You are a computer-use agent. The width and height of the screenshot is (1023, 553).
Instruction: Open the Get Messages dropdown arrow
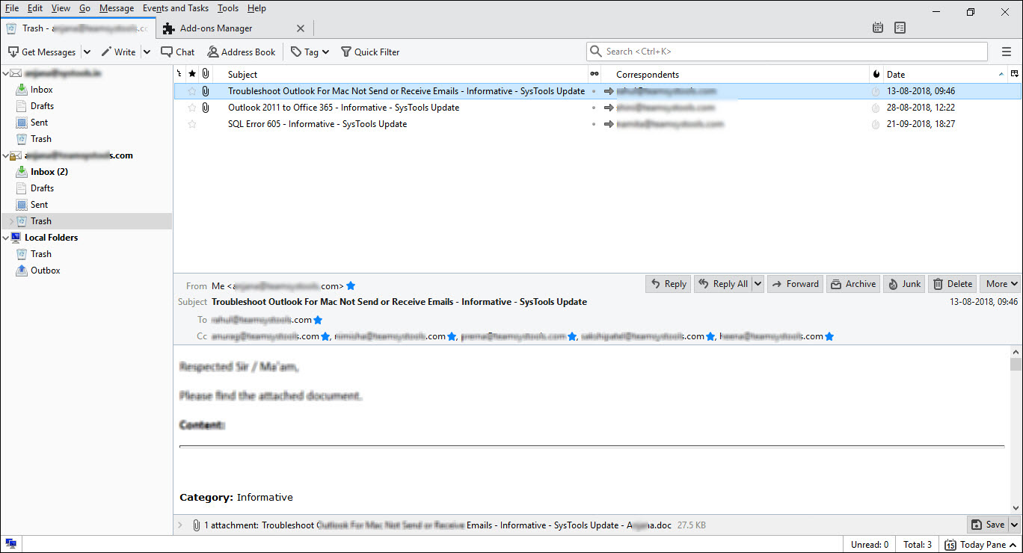tap(87, 52)
